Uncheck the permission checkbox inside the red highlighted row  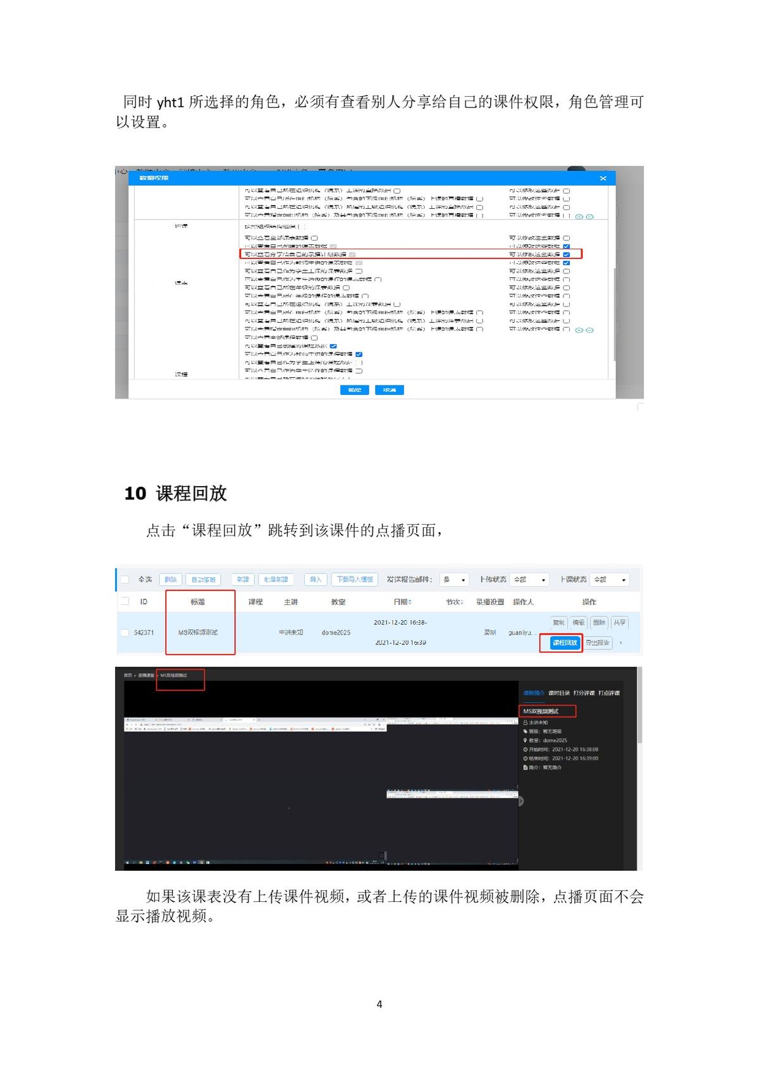coord(566,254)
